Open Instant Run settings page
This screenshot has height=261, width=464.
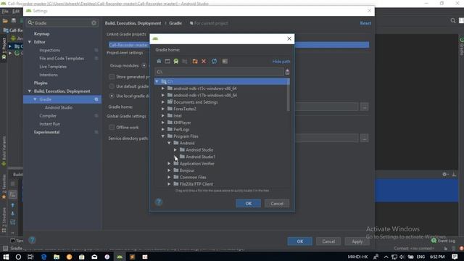coord(50,124)
